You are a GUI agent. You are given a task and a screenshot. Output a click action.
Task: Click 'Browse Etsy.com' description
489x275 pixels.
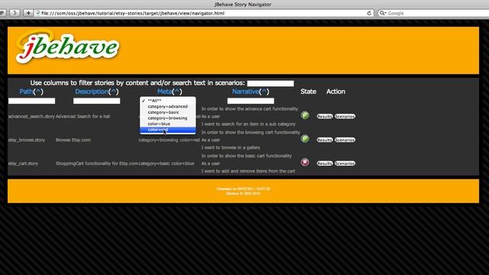point(73,140)
